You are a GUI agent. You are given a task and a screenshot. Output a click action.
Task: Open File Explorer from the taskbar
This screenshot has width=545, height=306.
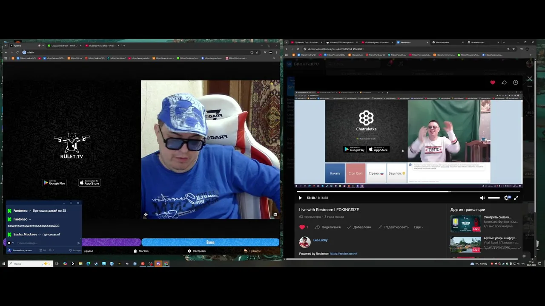(80, 263)
